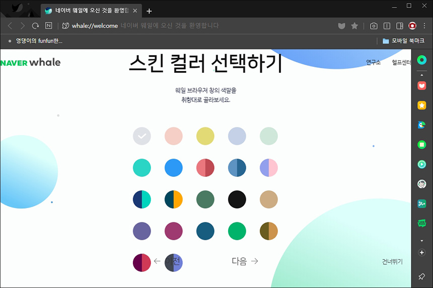This screenshot has height=288, width=433.
Task: Select the two-tone red skin color
Action: pos(205,168)
